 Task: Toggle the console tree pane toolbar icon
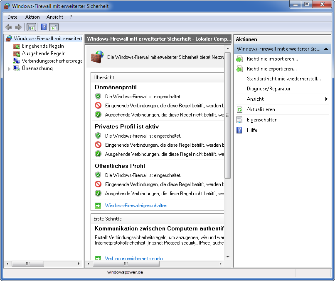32,27
